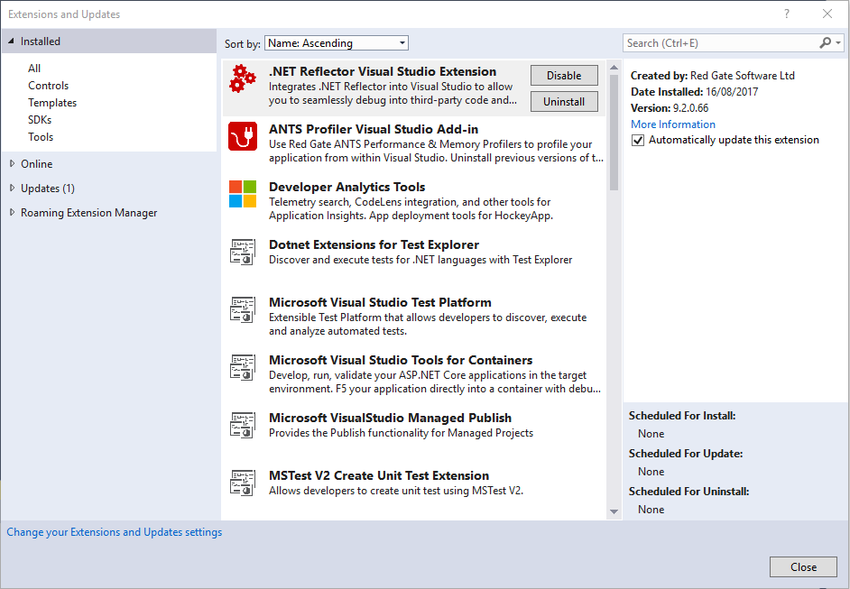850x589 pixels.
Task: Click the ANTS Profiler red plug icon
Action: click(x=242, y=137)
